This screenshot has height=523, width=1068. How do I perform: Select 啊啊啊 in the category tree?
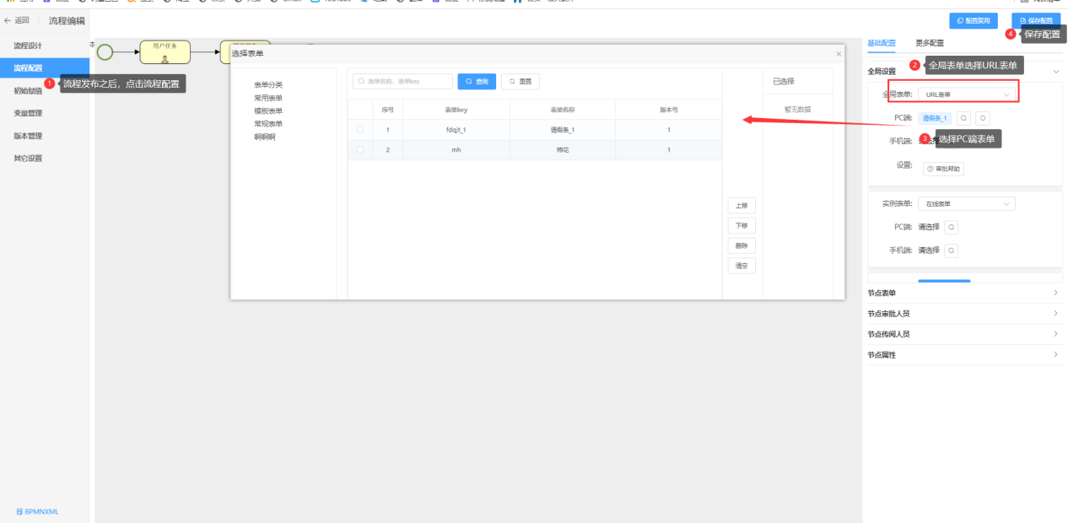tap(265, 137)
